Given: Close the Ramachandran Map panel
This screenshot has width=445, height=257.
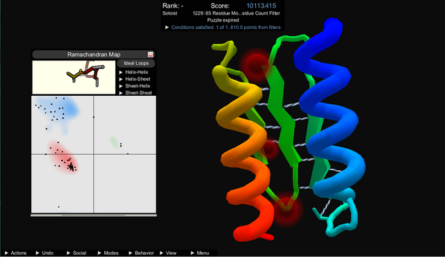Looking at the screenshot, I should tap(150, 54).
